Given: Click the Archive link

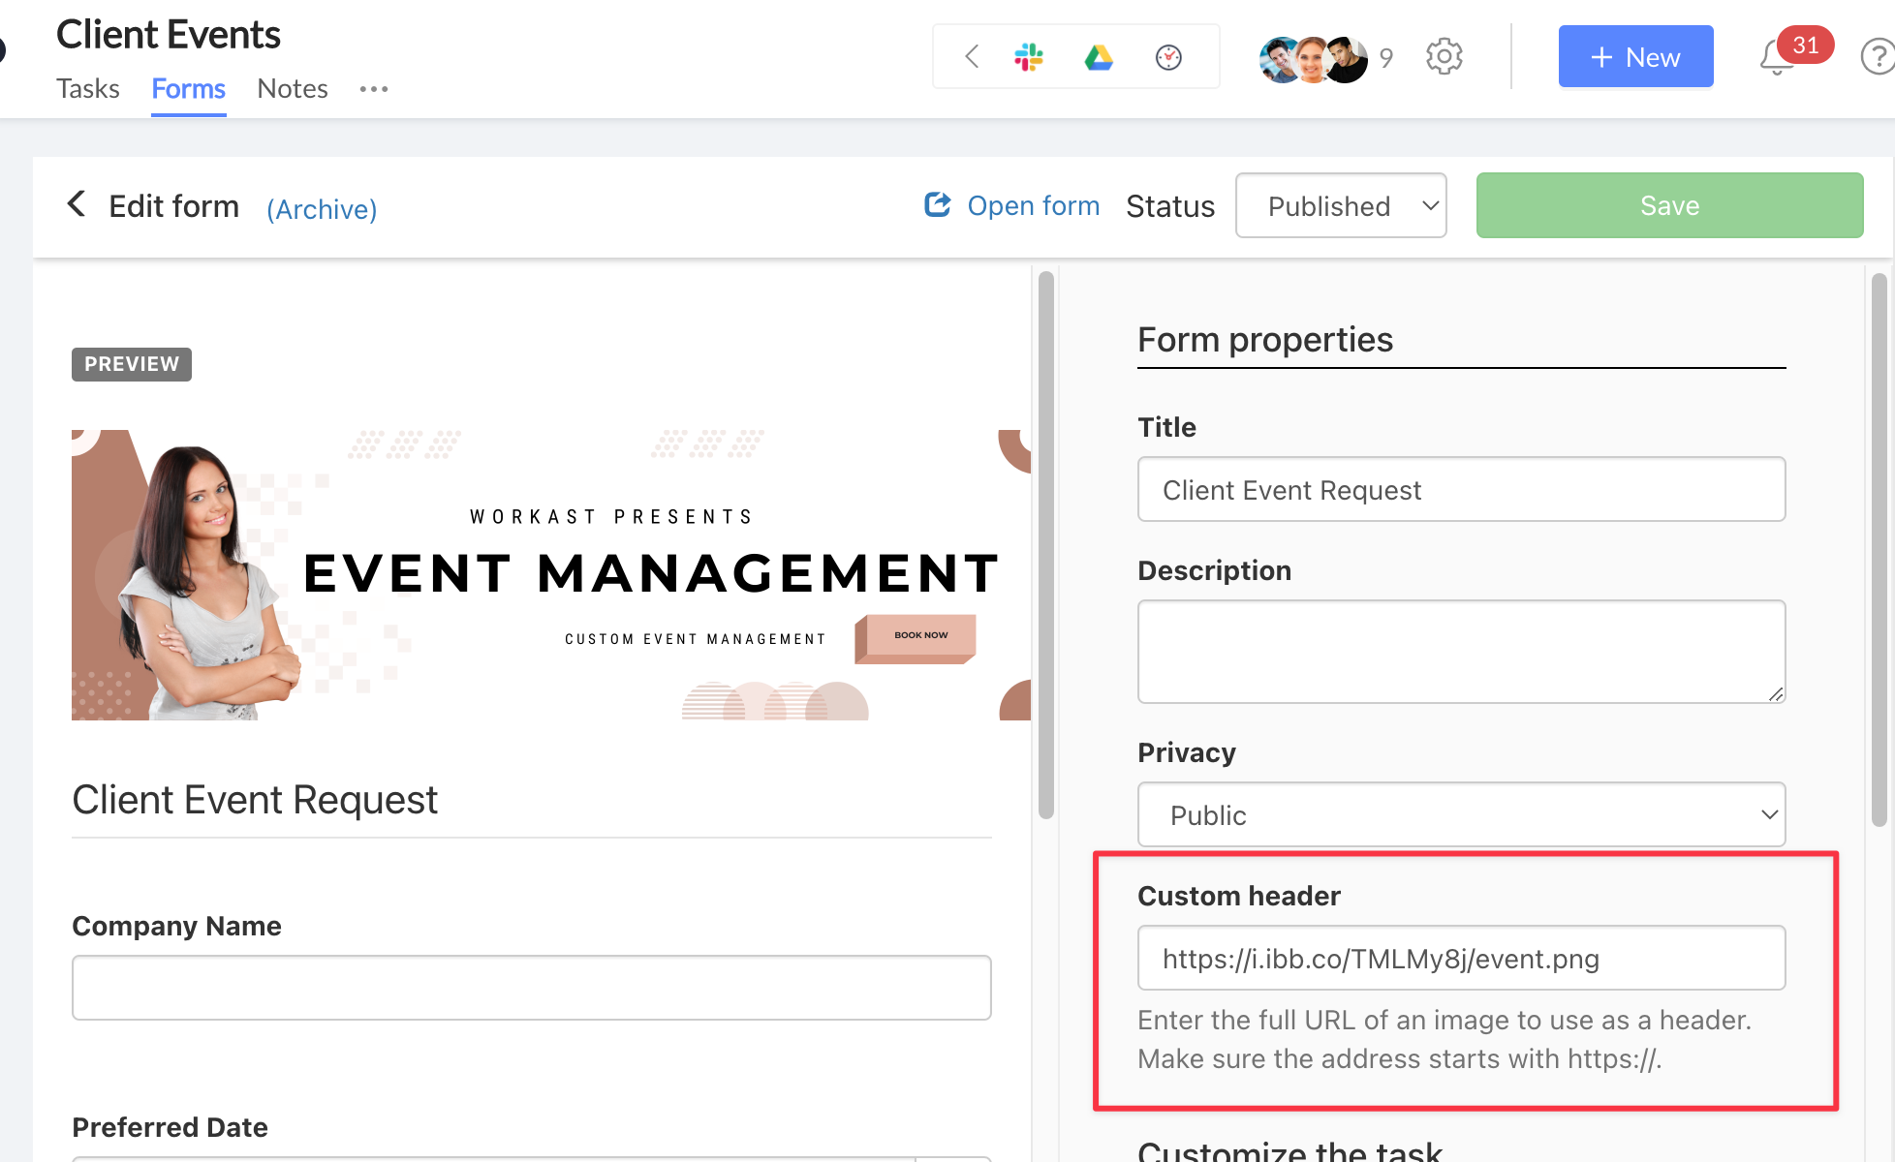Looking at the screenshot, I should (x=322, y=209).
